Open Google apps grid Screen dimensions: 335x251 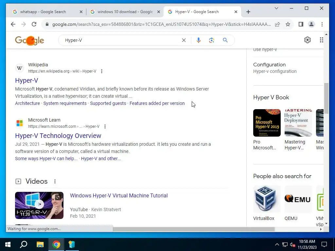(321, 40)
